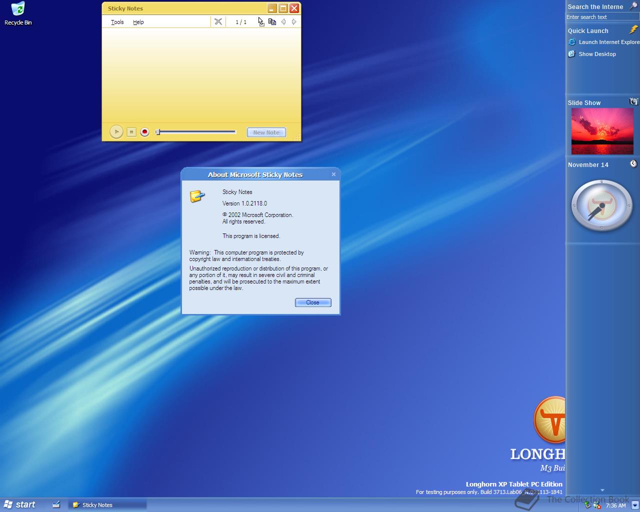Click the analog clock in the sidebar
Image resolution: width=640 pixels, height=512 pixels.
pyautogui.click(x=602, y=205)
